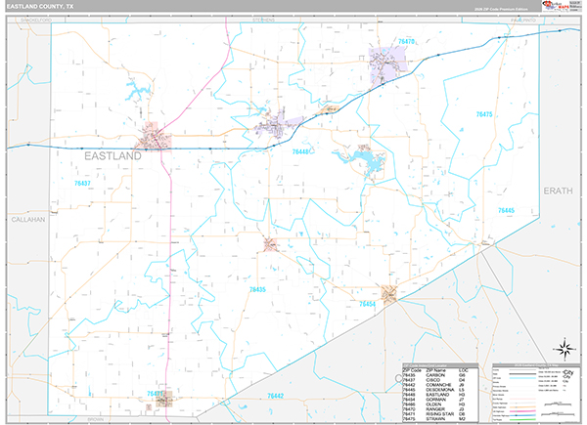Click the purple city area beside the 76470 label
Screen dimensions: 587x425
(387, 65)
